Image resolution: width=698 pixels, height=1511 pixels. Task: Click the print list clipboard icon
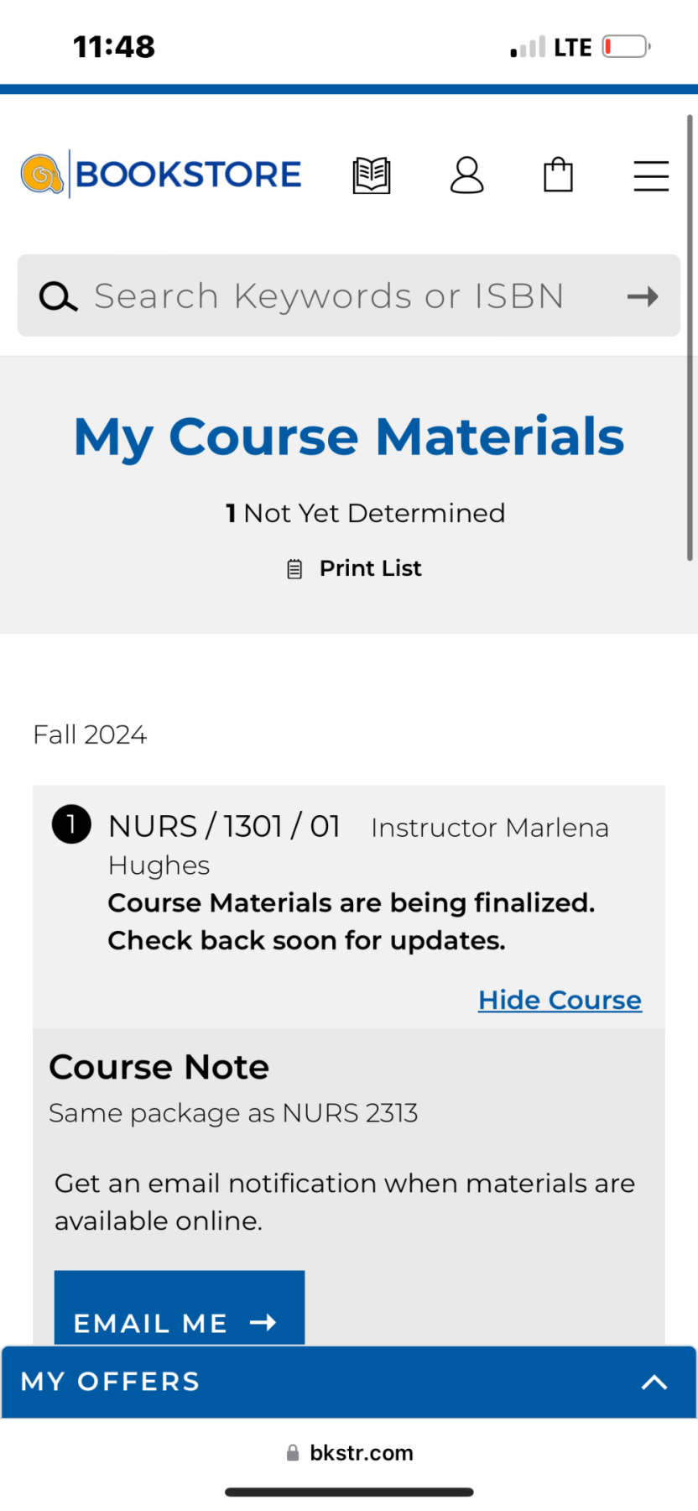294,569
